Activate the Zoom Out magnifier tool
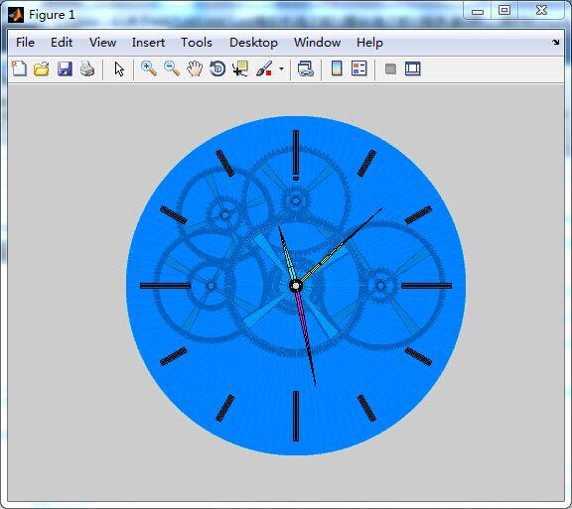This screenshot has height=509, width=572. pos(172,68)
